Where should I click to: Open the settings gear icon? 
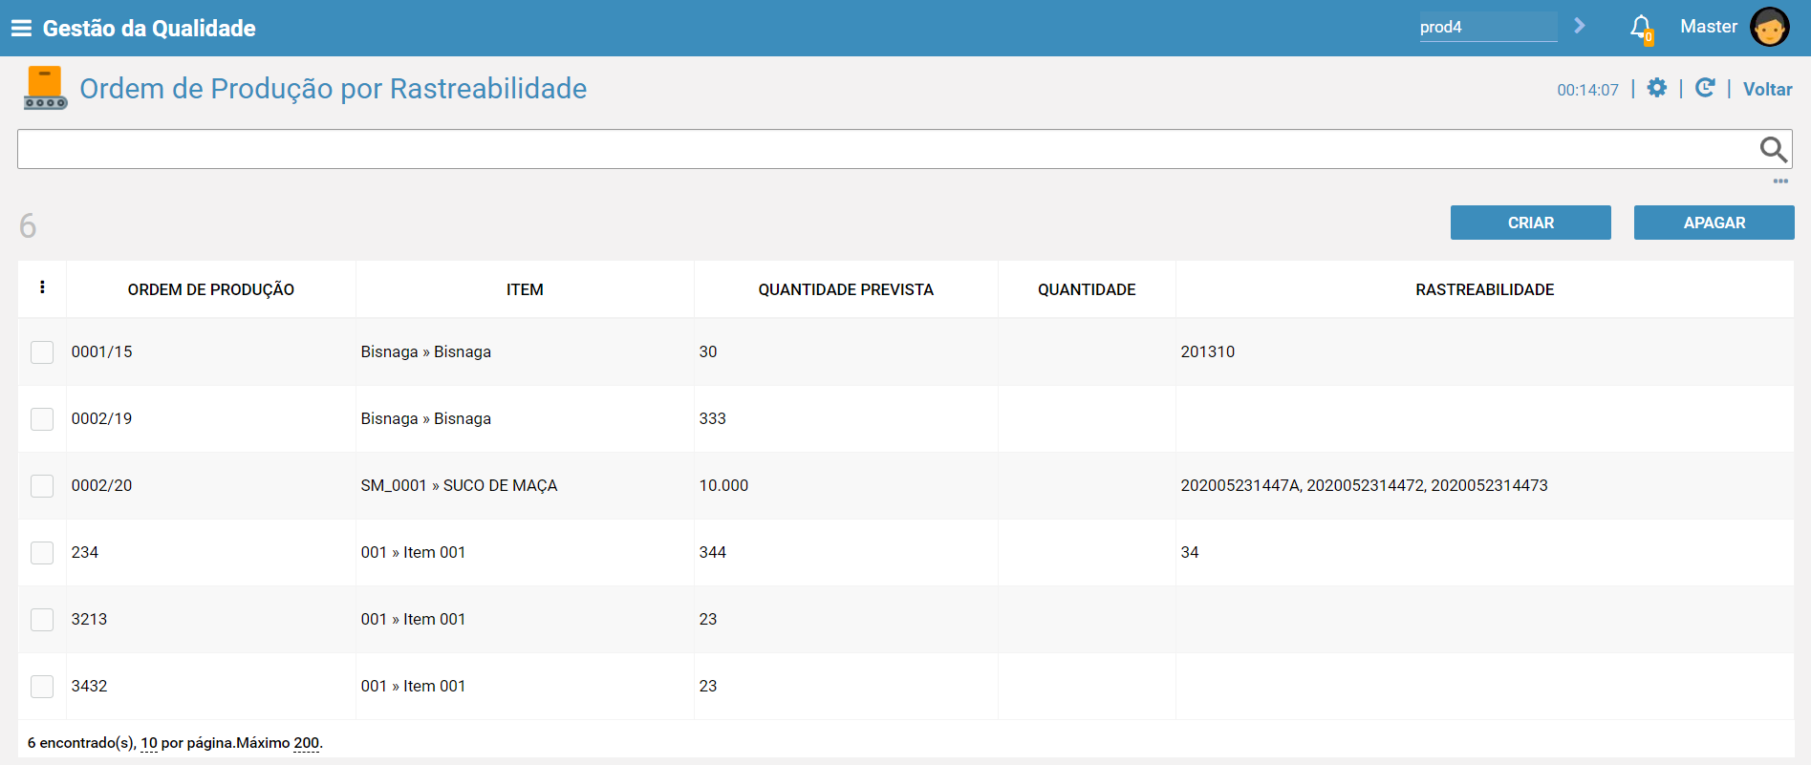tap(1657, 88)
